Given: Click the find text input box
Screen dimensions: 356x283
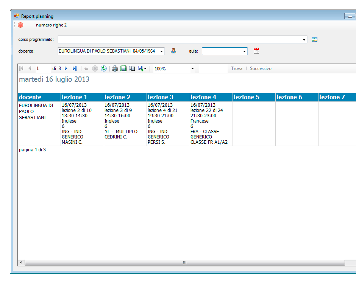Looking at the screenshot, I should pos(213,68).
